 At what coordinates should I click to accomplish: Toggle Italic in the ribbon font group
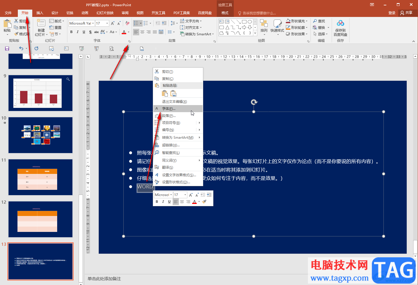click(x=78, y=32)
